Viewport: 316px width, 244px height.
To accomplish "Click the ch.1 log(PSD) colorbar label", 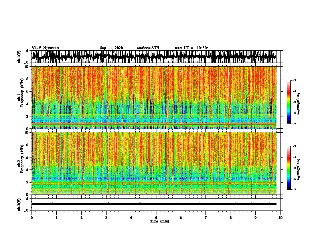I will (299, 104).
